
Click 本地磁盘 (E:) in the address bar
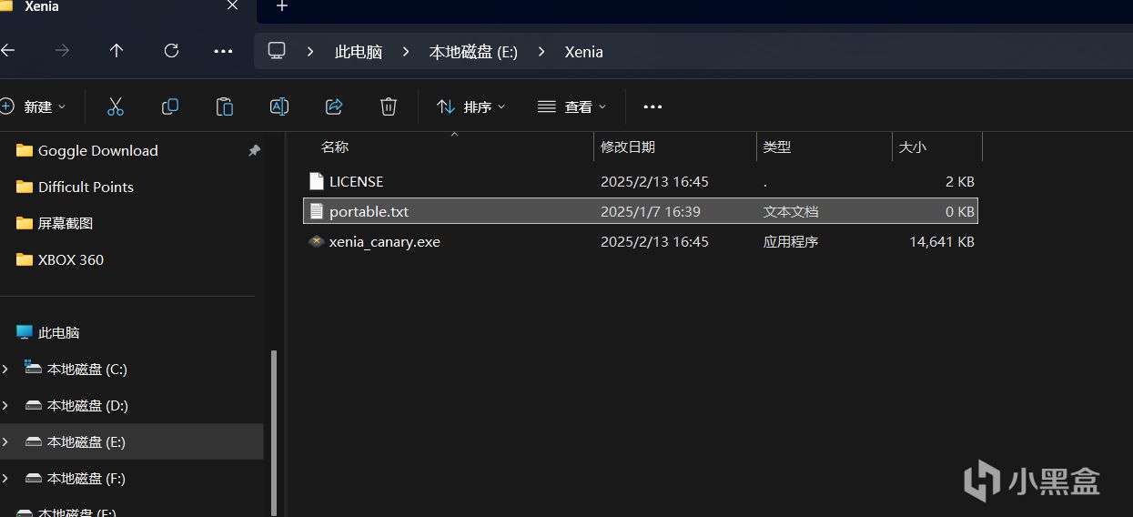tap(473, 52)
